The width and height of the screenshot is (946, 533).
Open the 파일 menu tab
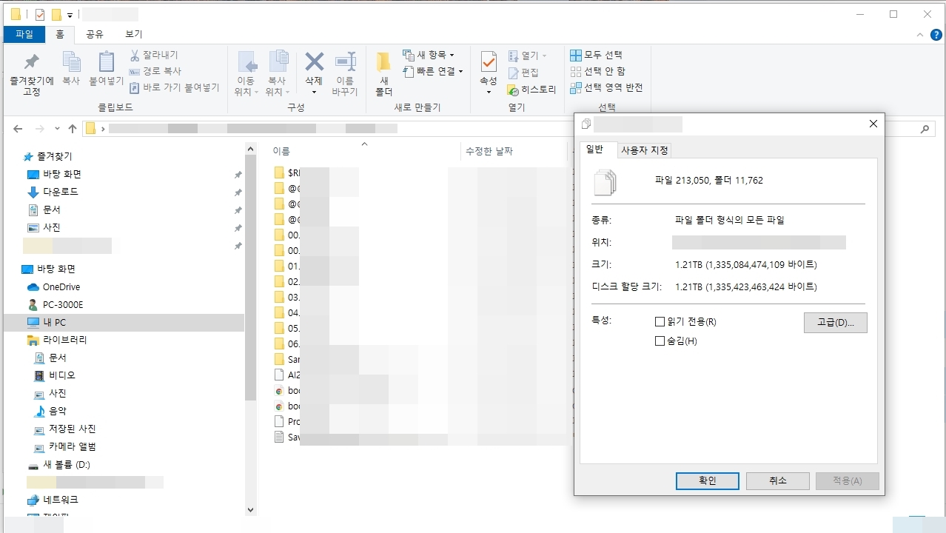click(x=24, y=34)
